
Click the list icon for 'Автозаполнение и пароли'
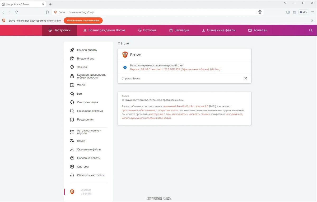(x=72, y=132)
